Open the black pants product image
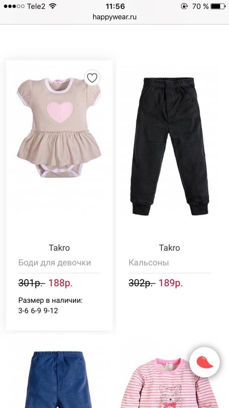Viewport: 229px width, 408px height. pyautogui.click(x=169, y=146)
